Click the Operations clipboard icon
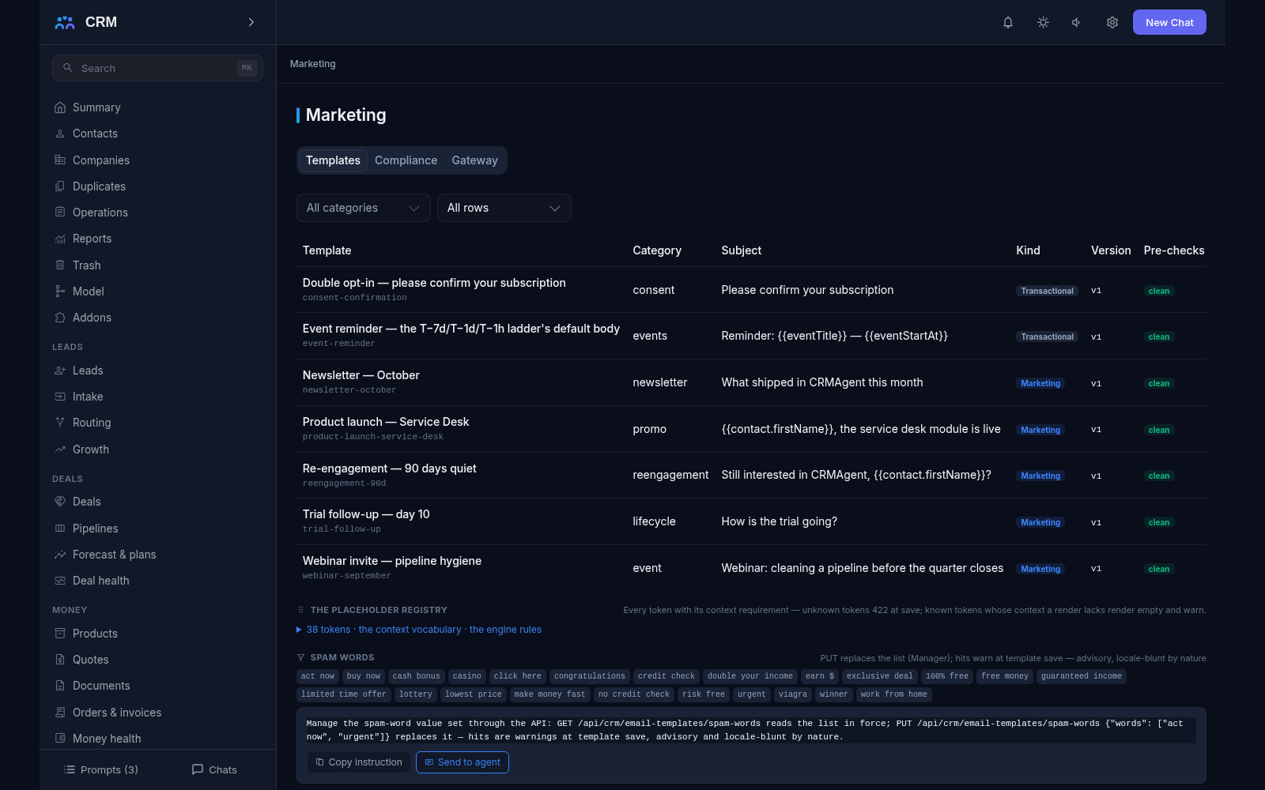1265x790 pixels. point(60,213)
